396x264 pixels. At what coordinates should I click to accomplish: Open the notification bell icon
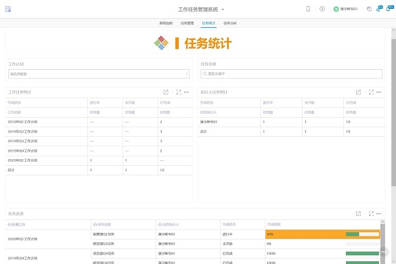click(390, 8)
